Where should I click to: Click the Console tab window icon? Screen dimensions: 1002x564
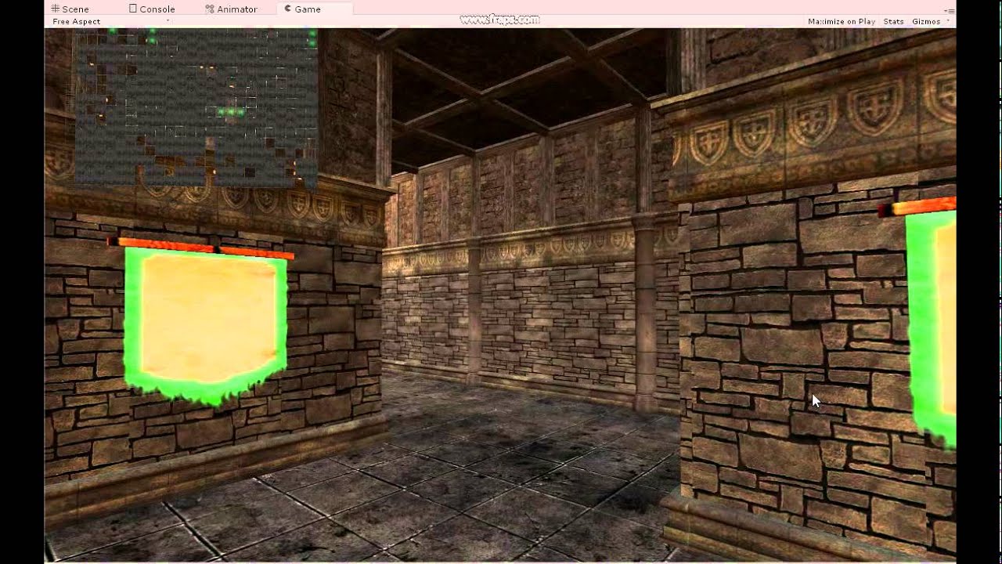[x=132, y=9]
